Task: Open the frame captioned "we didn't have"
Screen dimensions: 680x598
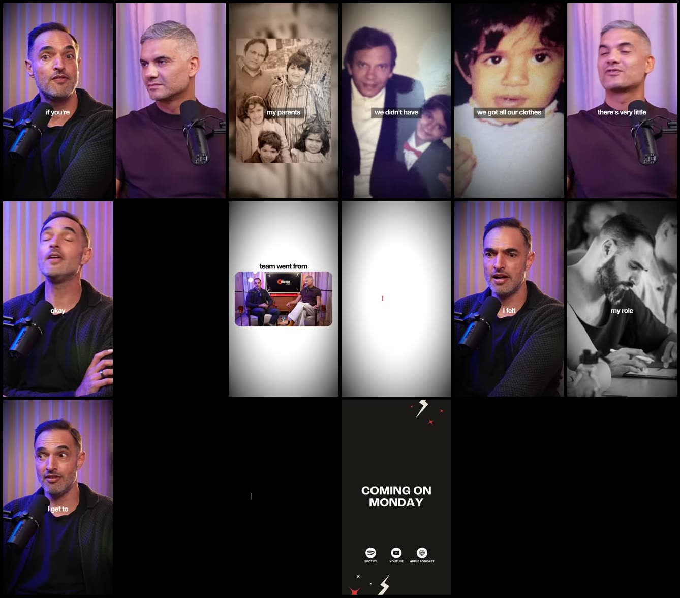Action: [396, 101]
